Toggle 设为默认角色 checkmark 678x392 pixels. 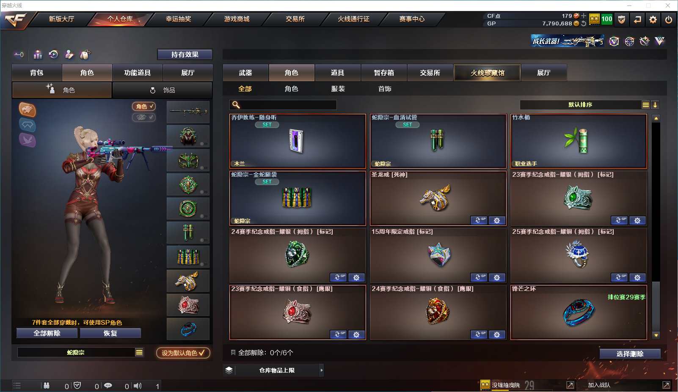coord(183,353)
